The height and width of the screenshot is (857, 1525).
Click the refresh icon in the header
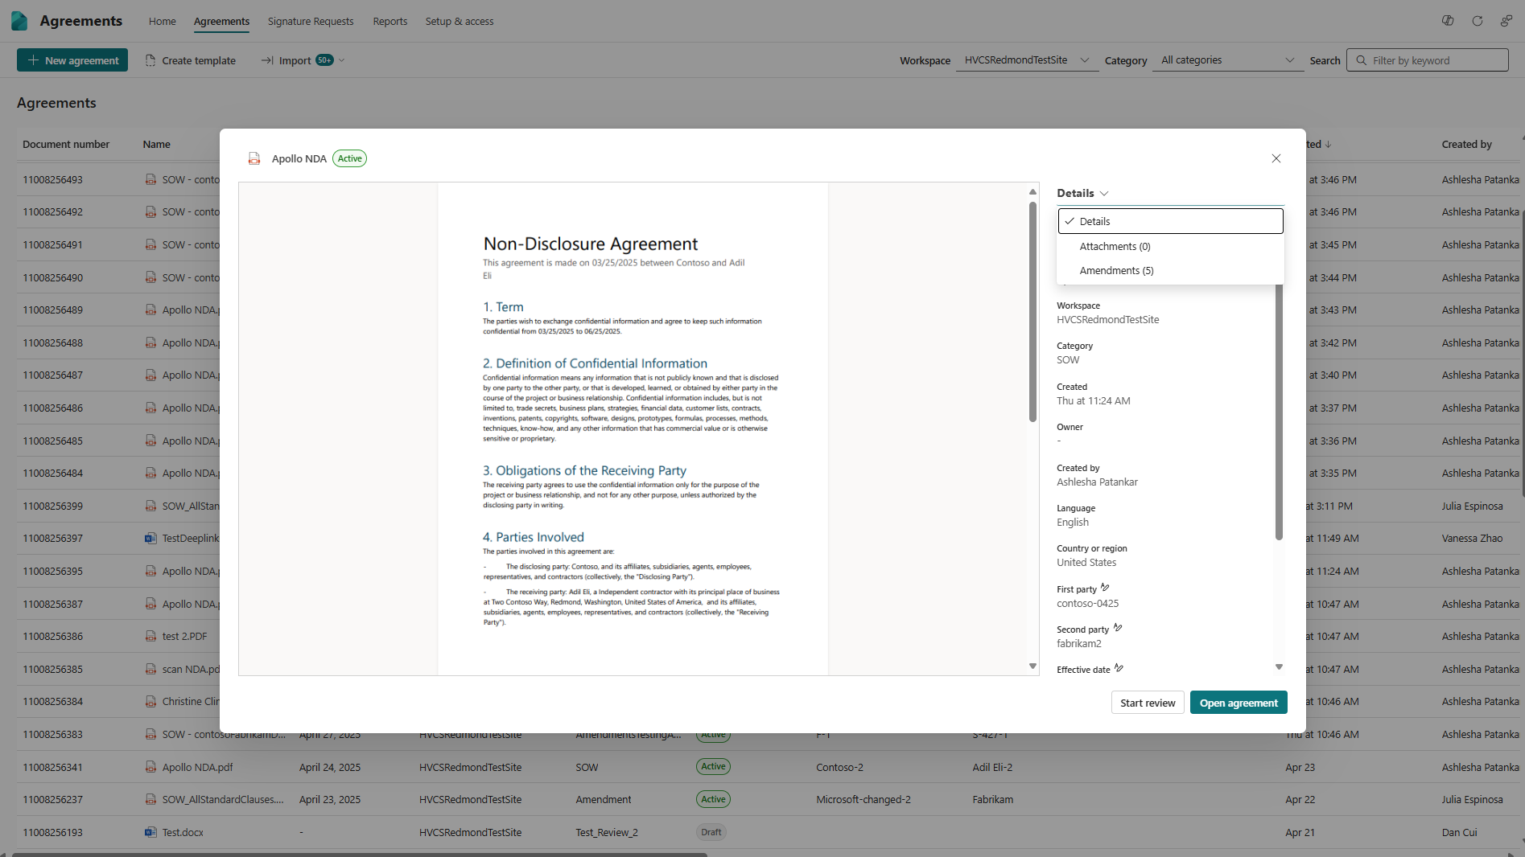(1478, 21)
